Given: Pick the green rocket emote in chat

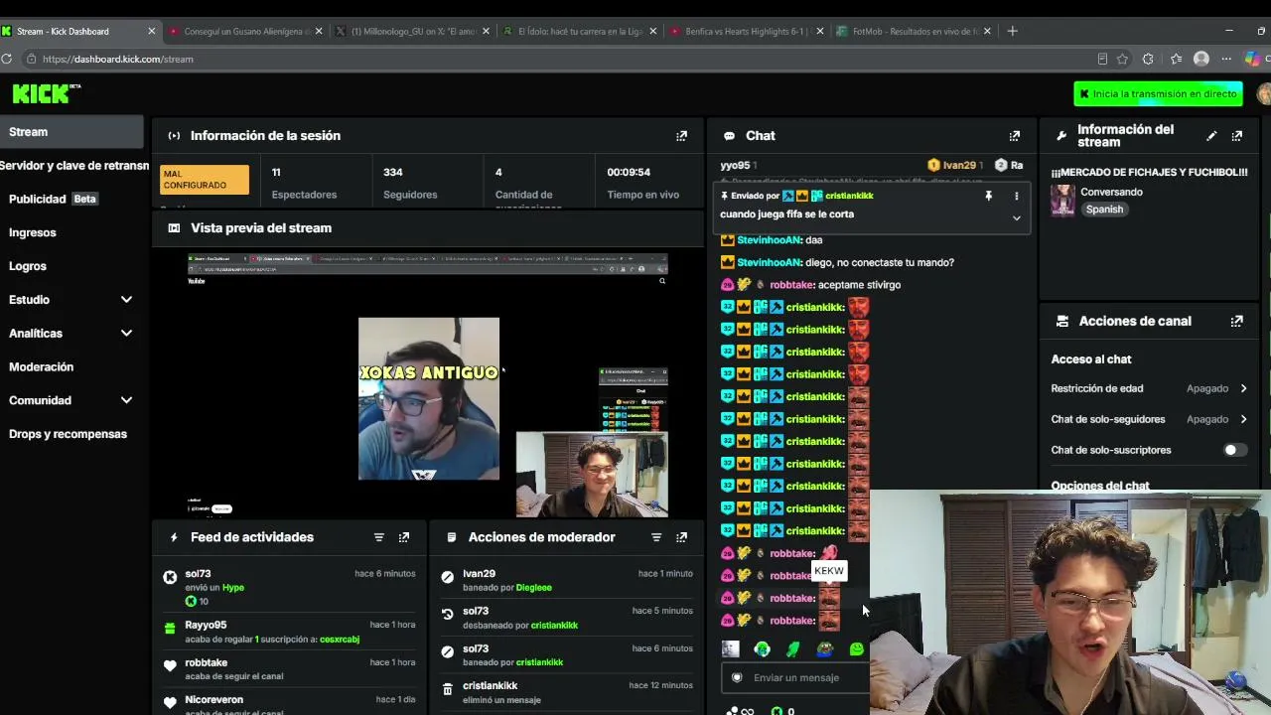Looking at the screenshot, I should (x=793, y=649).
